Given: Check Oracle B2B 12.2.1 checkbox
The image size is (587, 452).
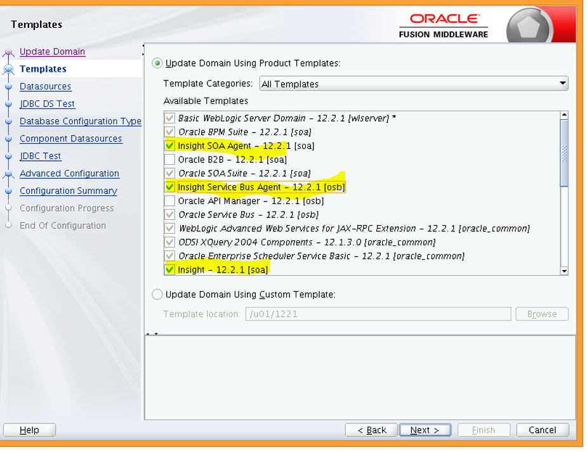Looking at the screenshot, I should tap(169, 159).
